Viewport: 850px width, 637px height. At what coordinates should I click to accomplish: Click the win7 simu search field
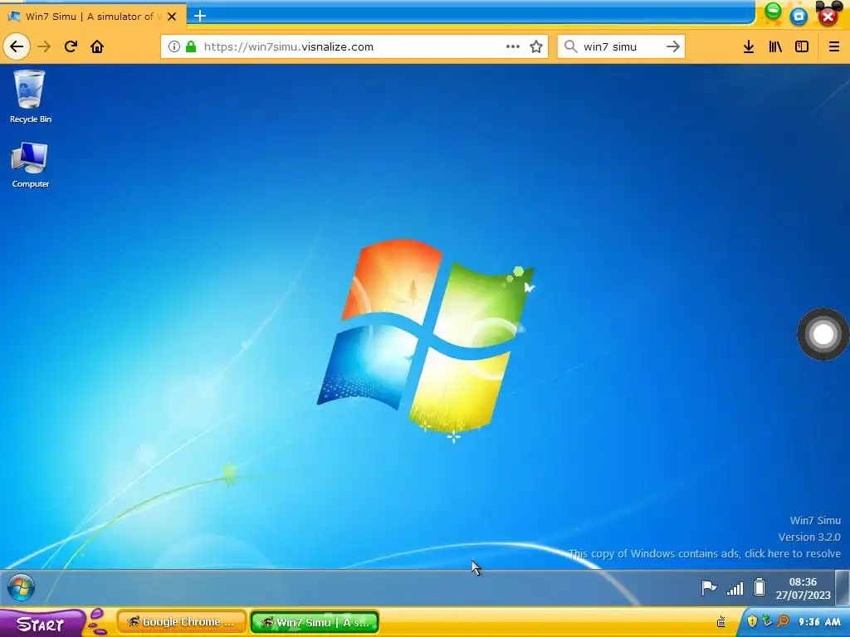tap(622, 46)
